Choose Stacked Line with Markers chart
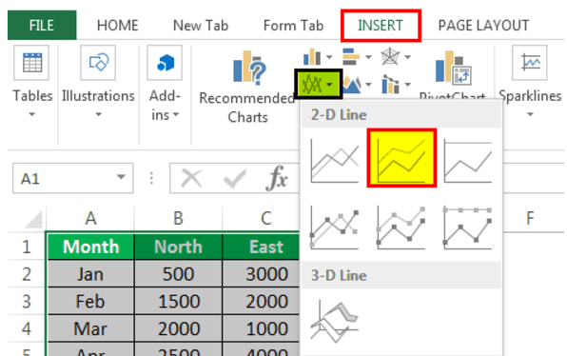Screen dimensions: 567x356 [401, 227]
